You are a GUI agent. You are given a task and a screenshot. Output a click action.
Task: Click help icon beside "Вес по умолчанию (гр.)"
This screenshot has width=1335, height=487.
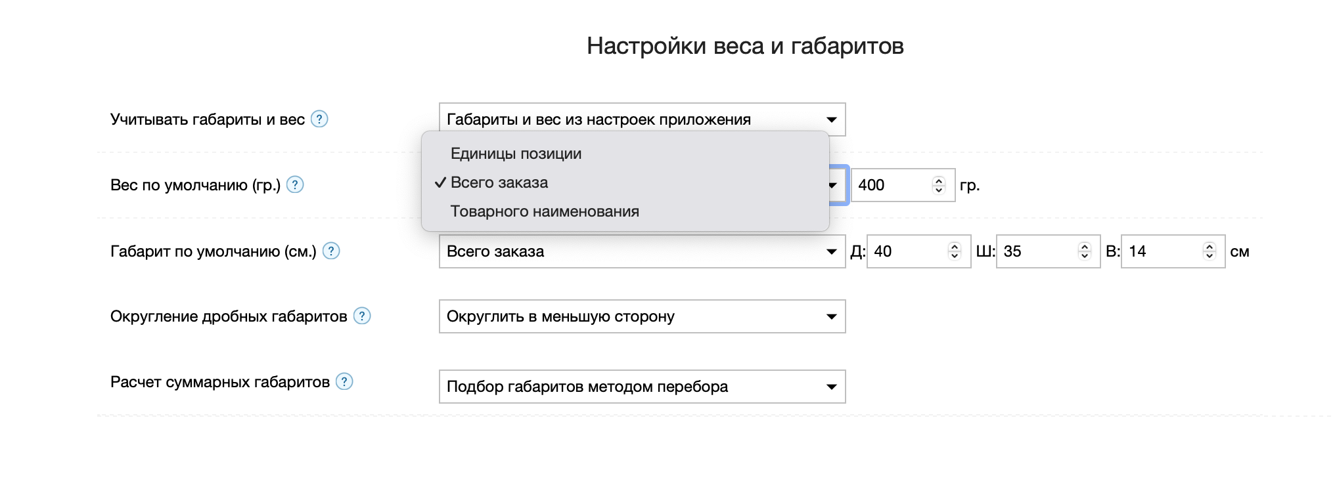[x=296, y=184]
